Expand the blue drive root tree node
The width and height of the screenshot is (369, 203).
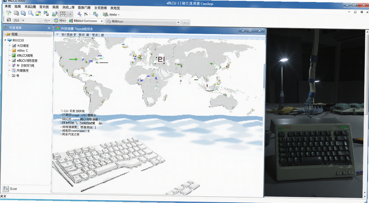click(6, 40)
